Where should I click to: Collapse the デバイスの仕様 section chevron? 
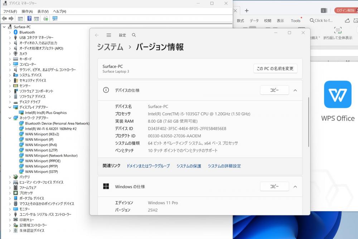click(x=295, y=91)
